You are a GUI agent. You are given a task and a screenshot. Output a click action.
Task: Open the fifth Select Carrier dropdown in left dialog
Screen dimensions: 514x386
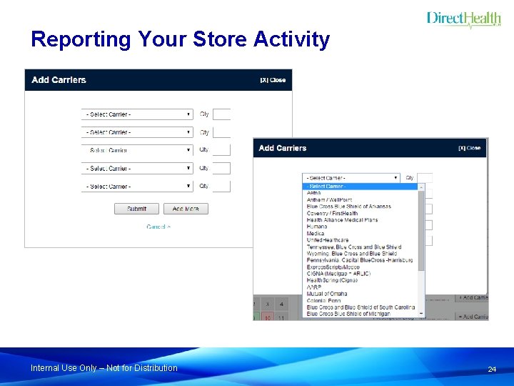[x=137, y=187]
